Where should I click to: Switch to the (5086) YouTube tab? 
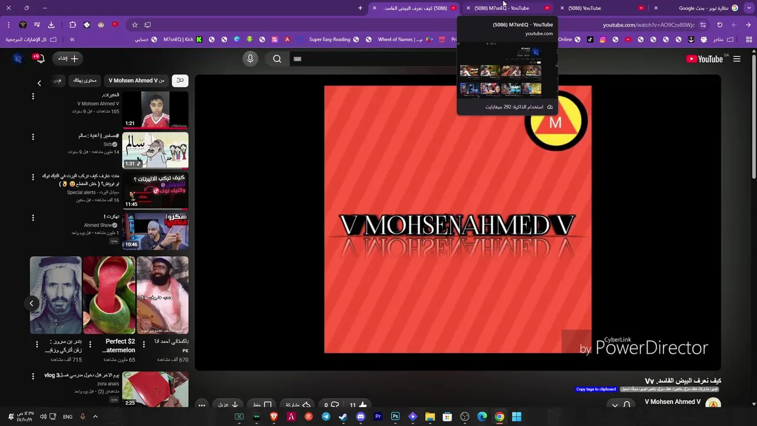click(x=602, y=8)
